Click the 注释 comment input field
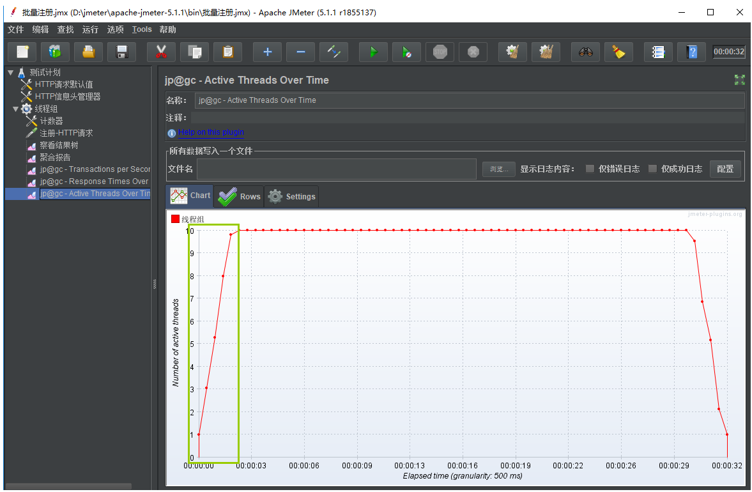The height and width of the screenshot is (492, 752). pyautogui.click(x=468, y=118)
